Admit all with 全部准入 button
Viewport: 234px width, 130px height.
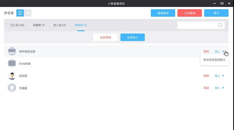133,37
